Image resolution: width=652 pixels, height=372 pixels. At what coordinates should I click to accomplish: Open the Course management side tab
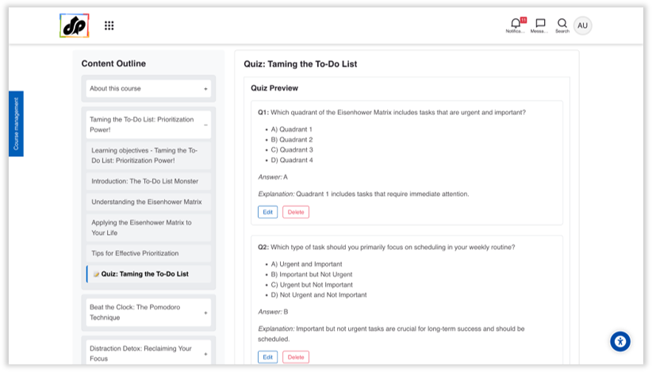[x=16, y=124]
